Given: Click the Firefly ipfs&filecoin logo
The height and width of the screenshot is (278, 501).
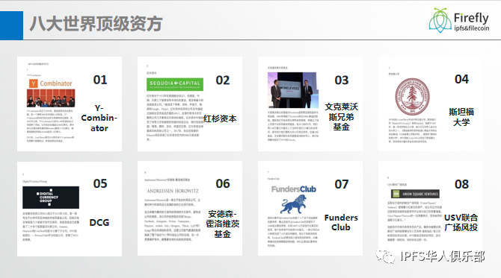Looking at the screenshot, I should click(x=459, y=20).
